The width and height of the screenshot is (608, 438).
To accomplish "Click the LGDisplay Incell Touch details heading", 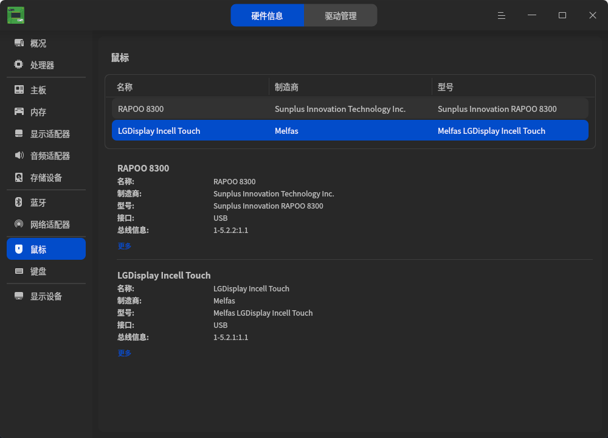I will (x=164, y=276).
